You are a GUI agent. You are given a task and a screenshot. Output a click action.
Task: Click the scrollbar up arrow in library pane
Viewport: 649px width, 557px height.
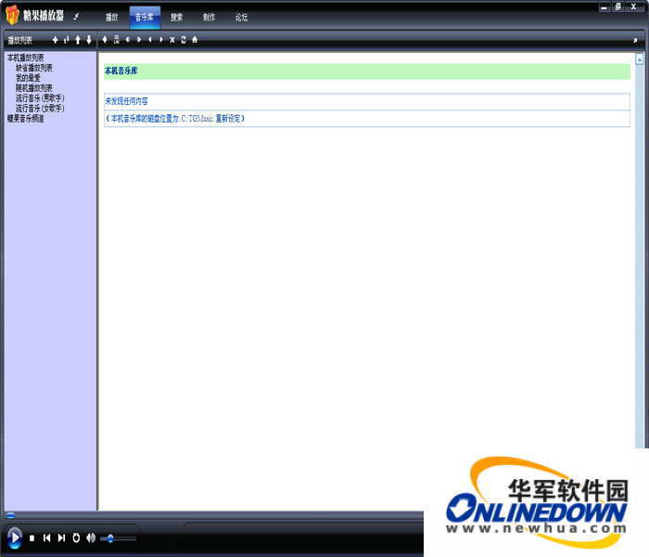639,58
